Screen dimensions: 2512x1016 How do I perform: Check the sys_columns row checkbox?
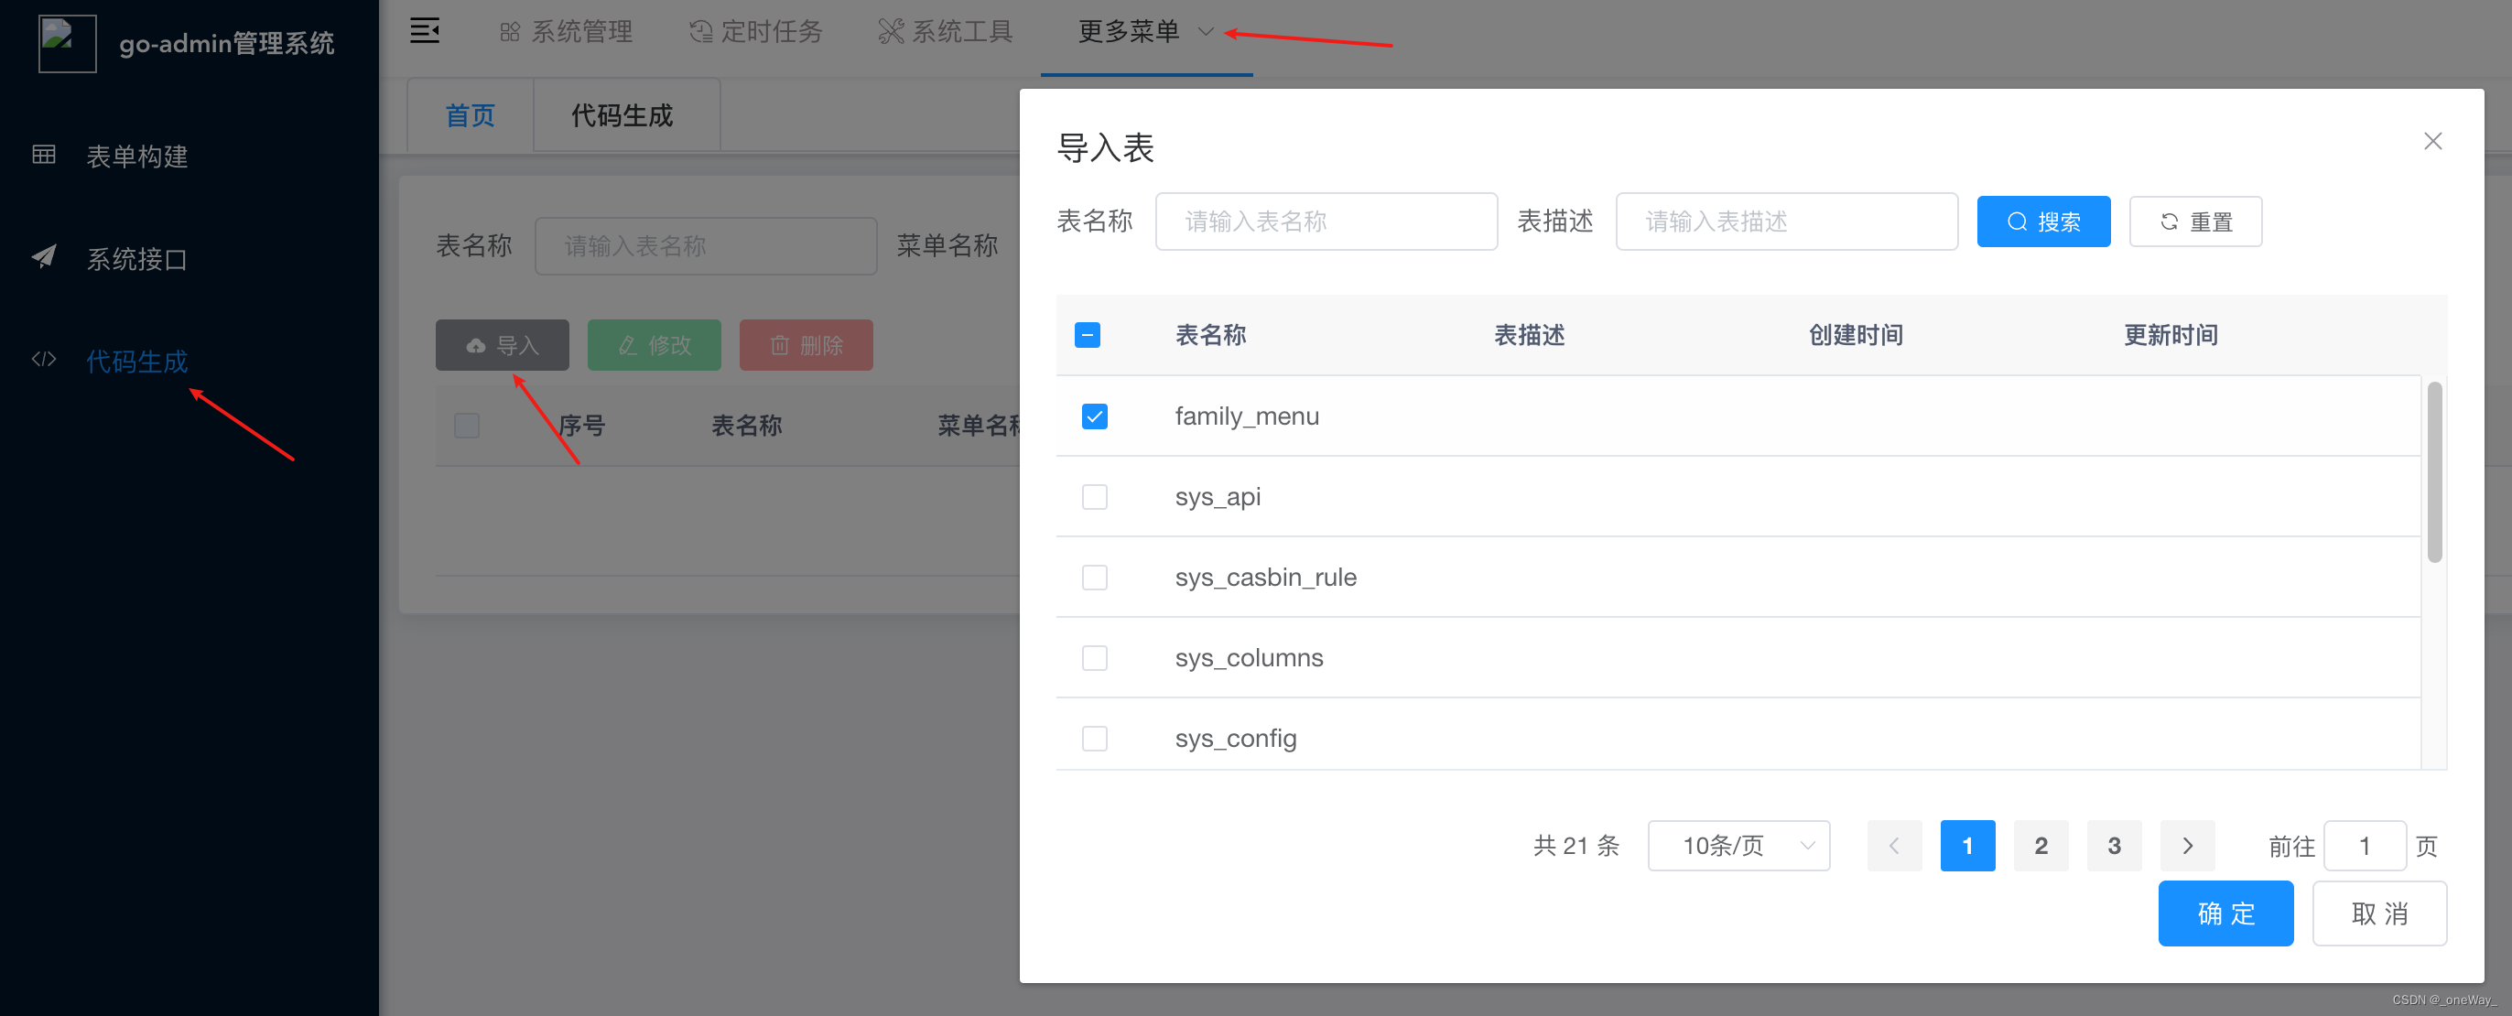[1094, 658]
